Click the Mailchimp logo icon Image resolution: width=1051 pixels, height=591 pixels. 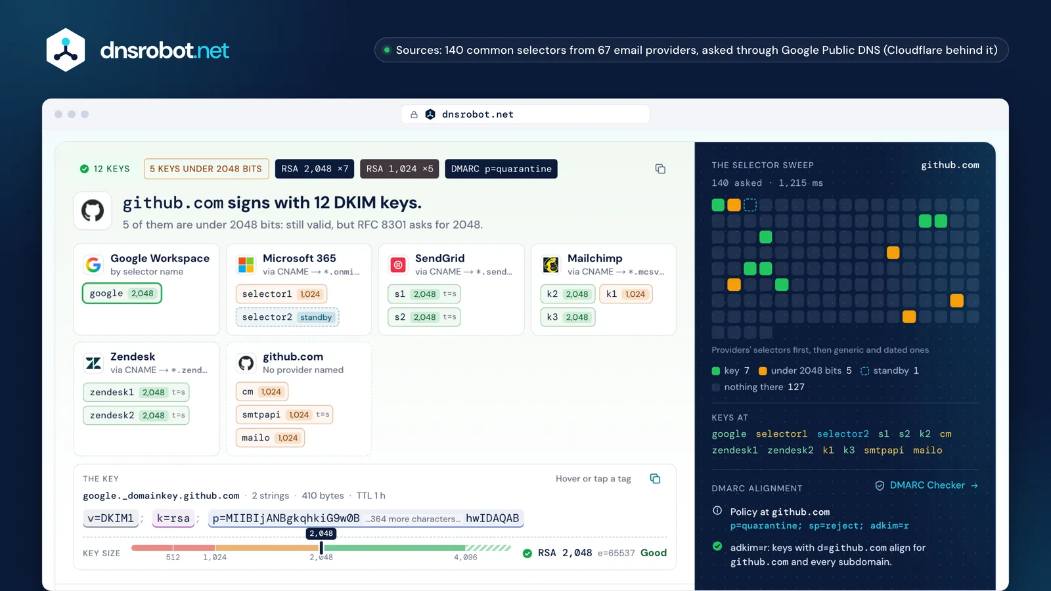[550, 265]
